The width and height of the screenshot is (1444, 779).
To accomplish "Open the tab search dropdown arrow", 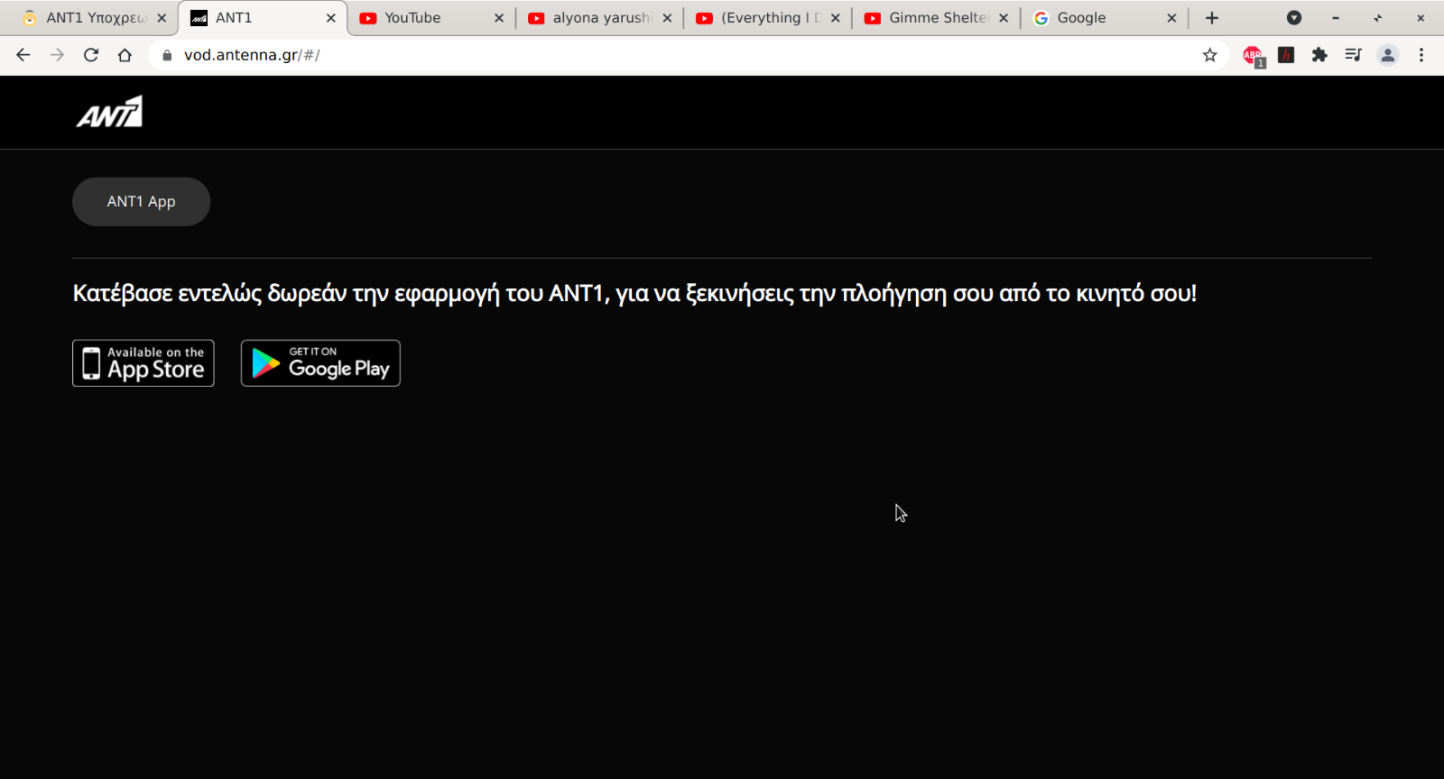I will coord(1294,18).
